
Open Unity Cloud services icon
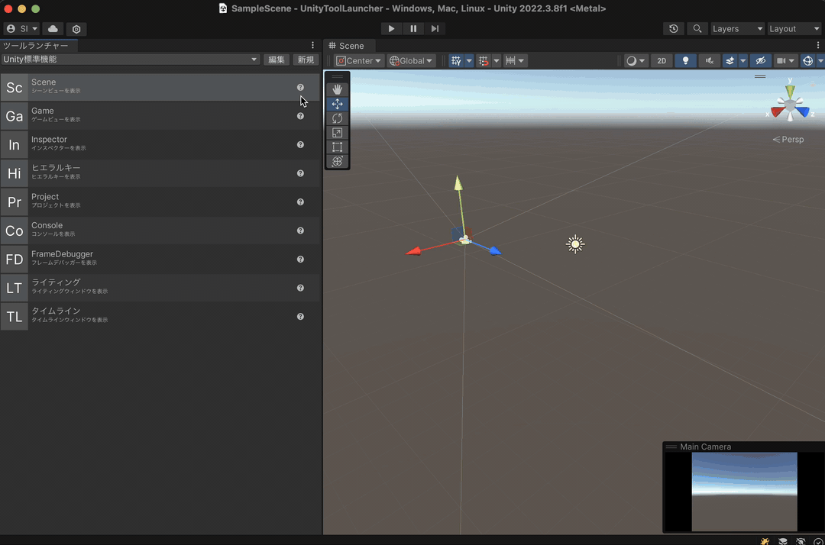(x=53, y=29)
